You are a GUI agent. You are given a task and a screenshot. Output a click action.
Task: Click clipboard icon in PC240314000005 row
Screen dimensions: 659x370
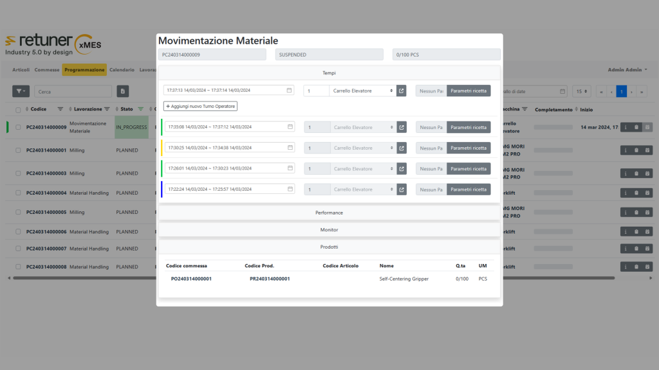pos(636,212)
